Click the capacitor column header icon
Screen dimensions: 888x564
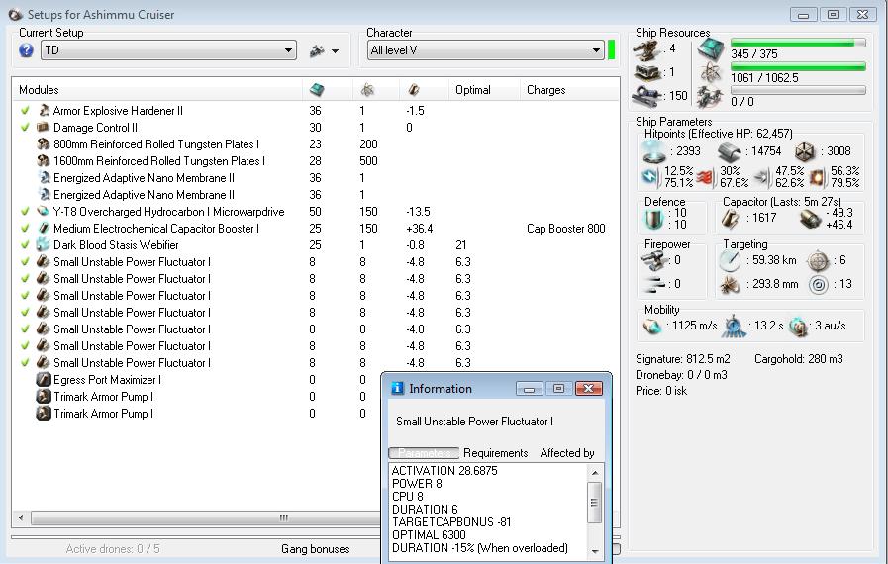click(x=414, y=90)
